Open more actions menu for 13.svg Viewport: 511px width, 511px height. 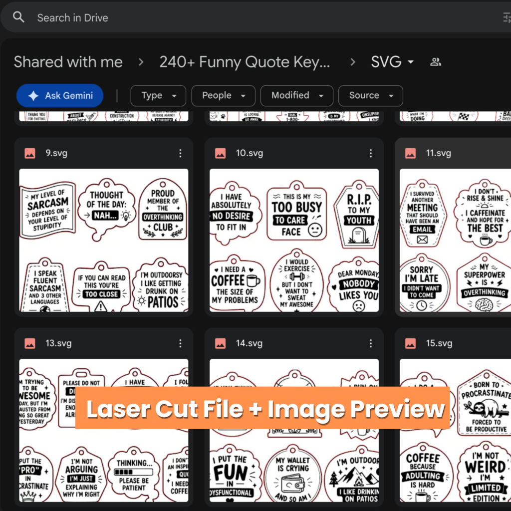pos(180,343)
